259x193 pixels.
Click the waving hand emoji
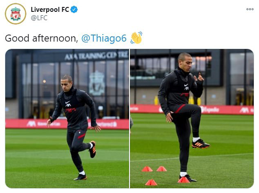(136, 38)
